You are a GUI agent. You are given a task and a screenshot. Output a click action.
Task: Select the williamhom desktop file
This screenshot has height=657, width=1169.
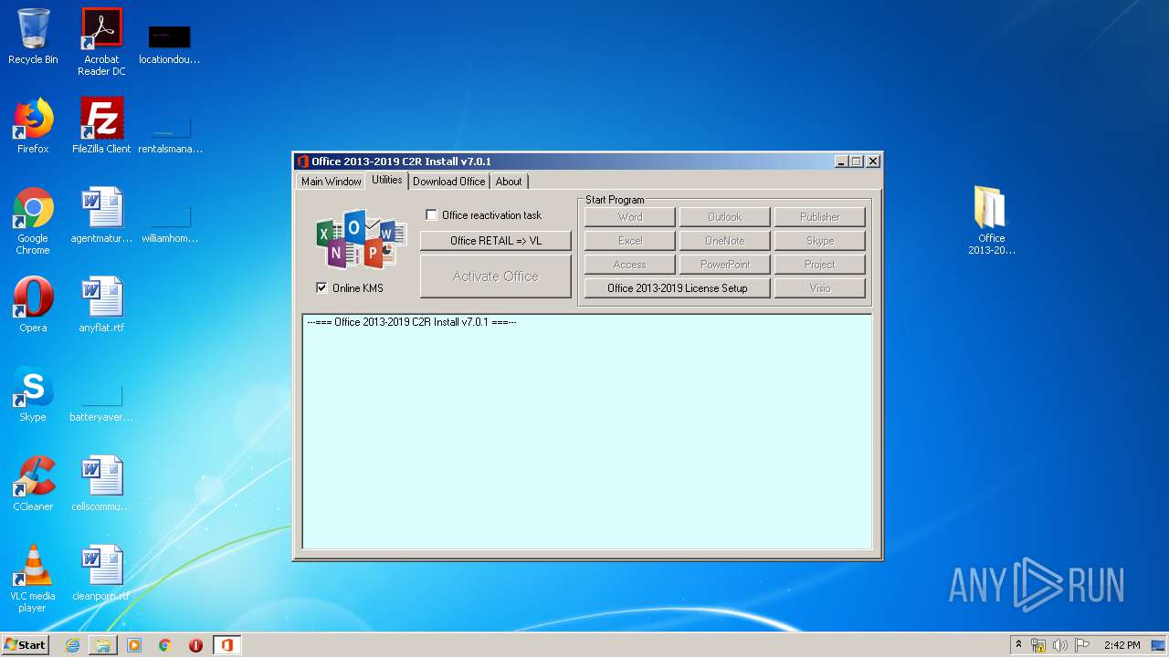click(x=170, y=223)
